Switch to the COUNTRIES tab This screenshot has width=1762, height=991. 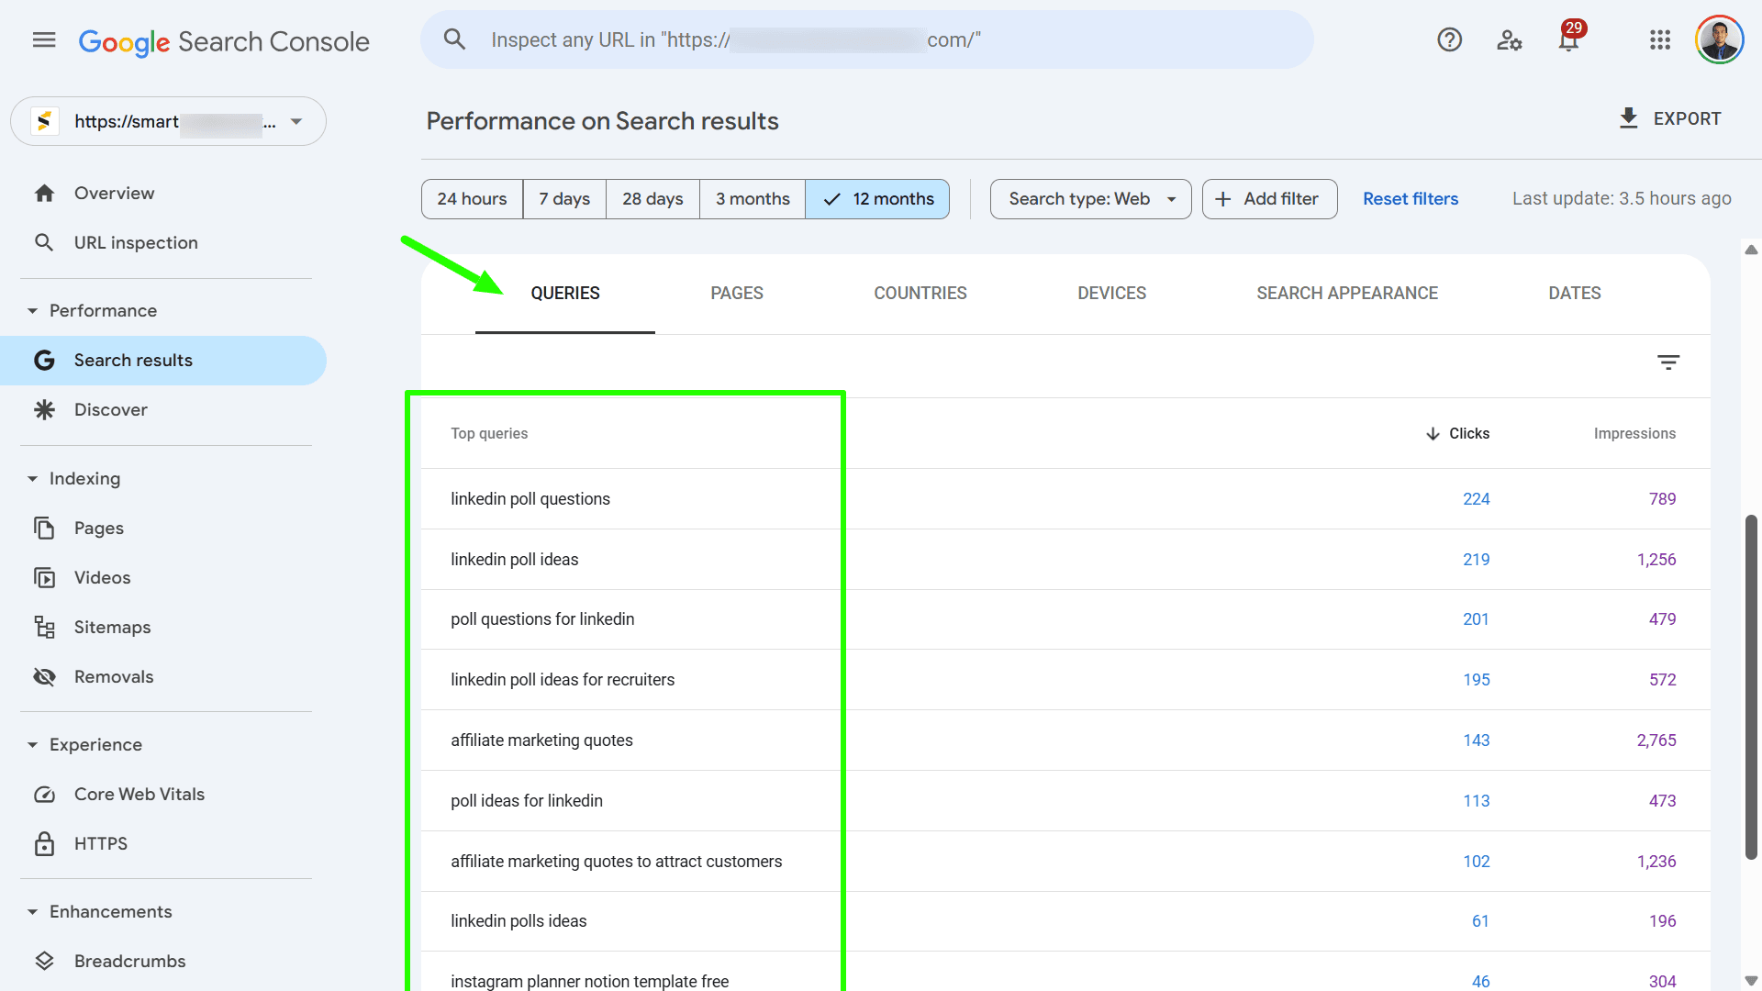(920, 294)
